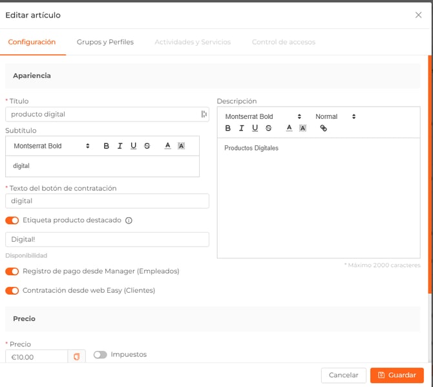Open text color picker in Descripción toolbar
Image resolution: width=433 pixels, height=387 pixels.
tap(289, 128)
